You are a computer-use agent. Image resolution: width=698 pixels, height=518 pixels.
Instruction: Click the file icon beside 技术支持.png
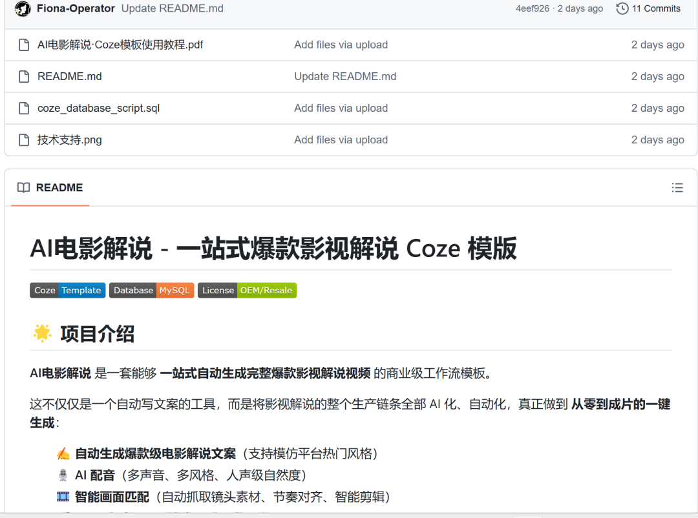(x=24, y=140)
